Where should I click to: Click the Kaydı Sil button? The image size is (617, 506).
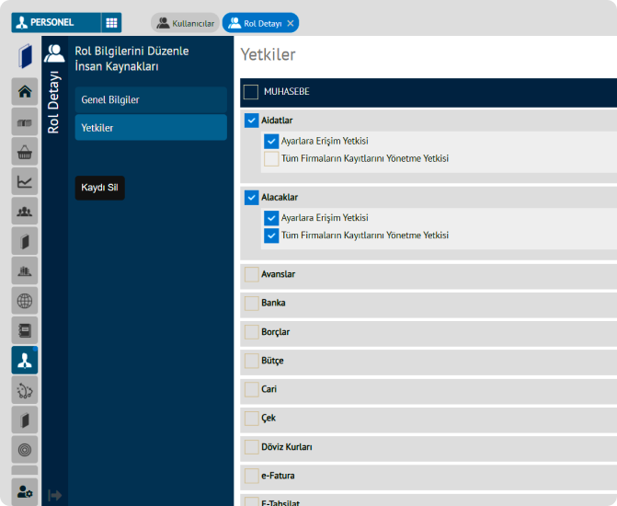[99, 188]
